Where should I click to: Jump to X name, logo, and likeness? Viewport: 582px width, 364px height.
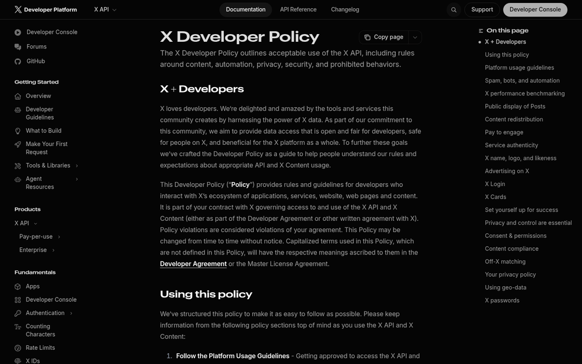[x=520, y=158]
